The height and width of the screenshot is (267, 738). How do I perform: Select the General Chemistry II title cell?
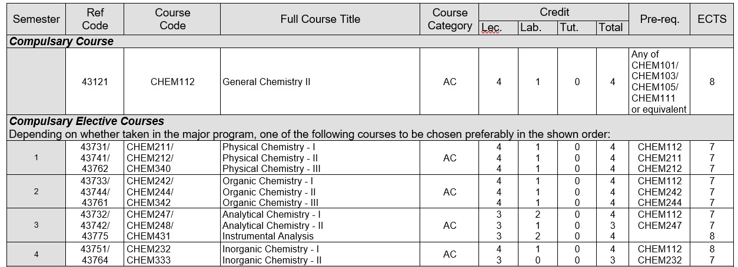click(267, 82)
